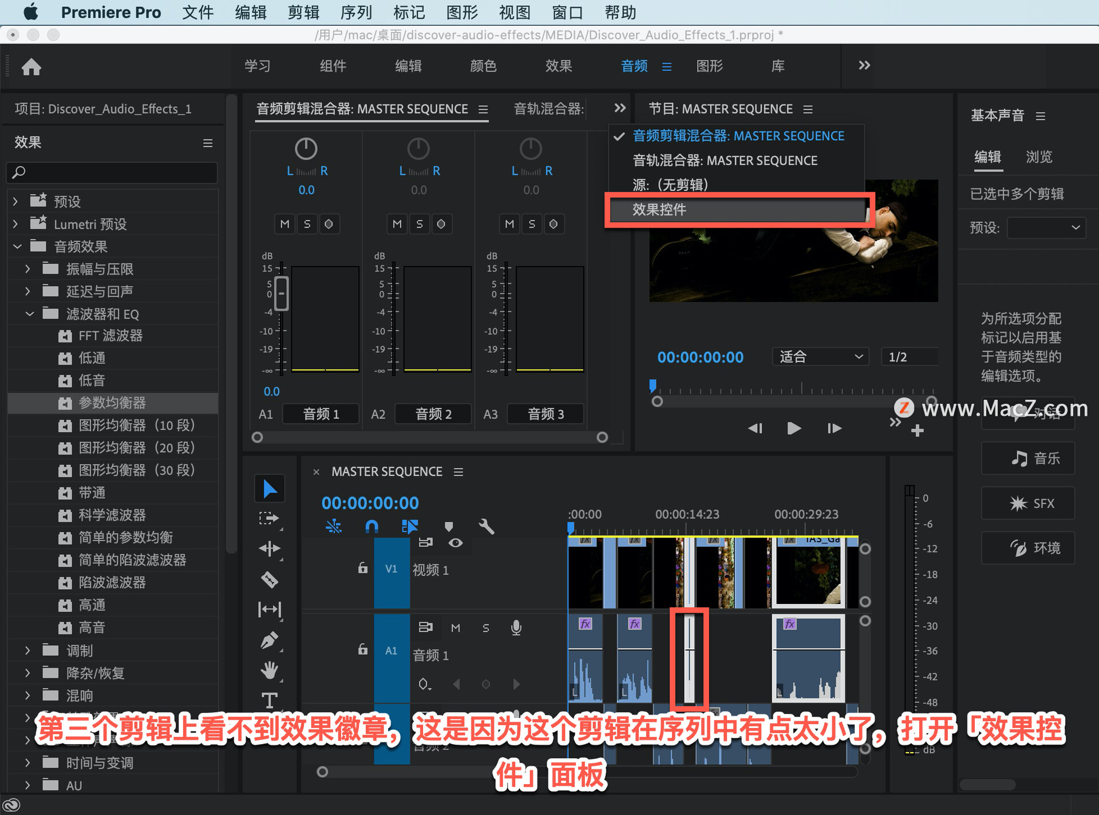Click the timeline timecode 00:00:00:00
Screen dimensions: 1099x815
[x=370, y=503]
